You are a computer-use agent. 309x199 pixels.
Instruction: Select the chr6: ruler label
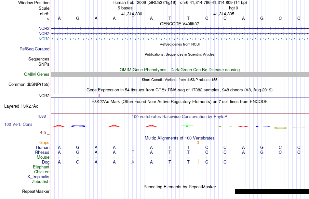(x=45, y=14)
